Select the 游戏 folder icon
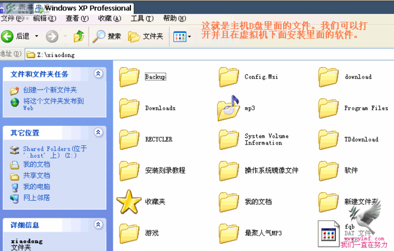This screenshot has width=394, height=251. (129, 233)
